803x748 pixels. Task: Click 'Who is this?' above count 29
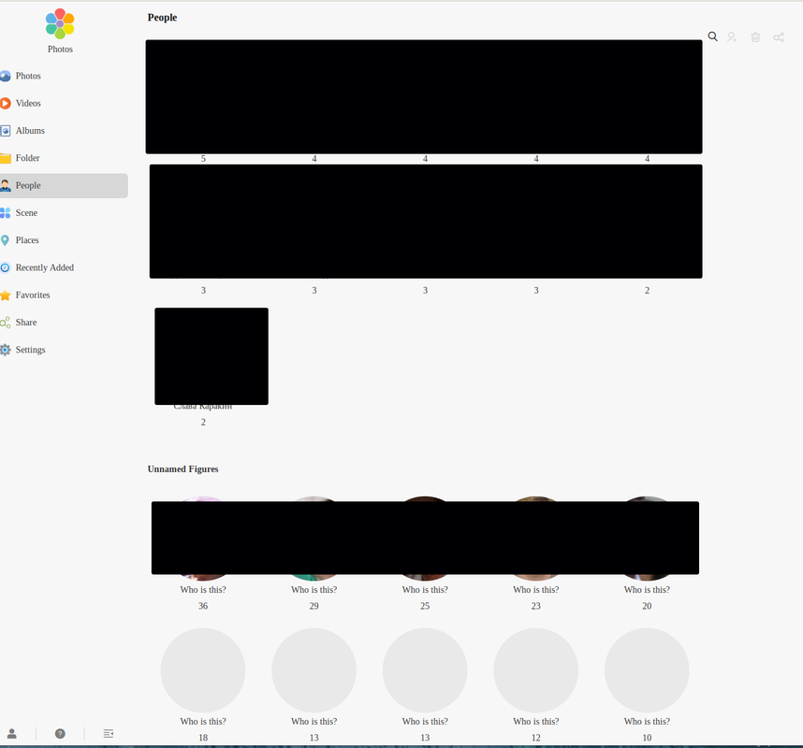point(314,589)
